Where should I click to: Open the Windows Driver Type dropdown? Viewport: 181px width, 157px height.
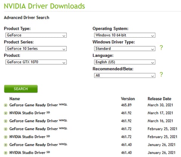point(124,49)
